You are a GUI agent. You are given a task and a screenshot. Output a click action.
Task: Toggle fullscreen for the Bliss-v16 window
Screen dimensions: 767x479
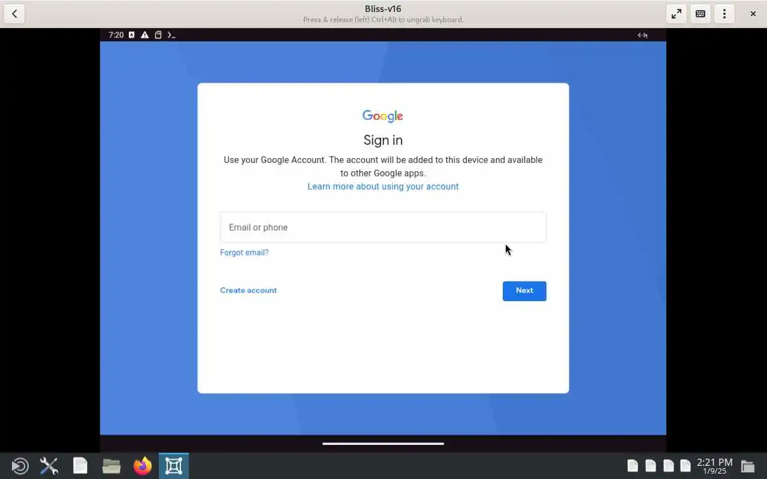[677, 14]
